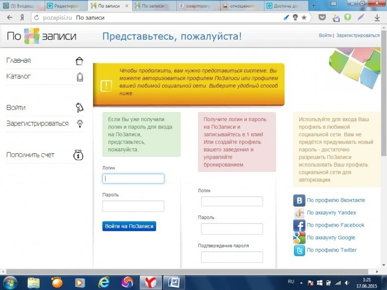Screen dimensions: 387x290
Task: Show hidden tray icons arrow in taskbar
Action: (301, 282)
